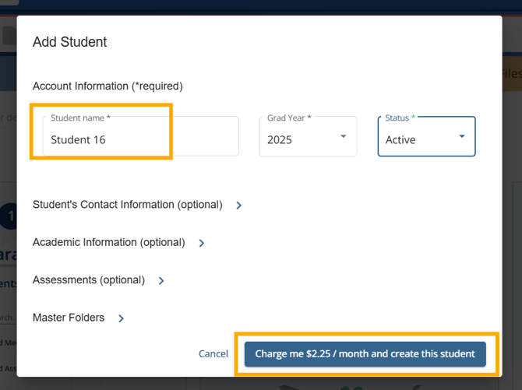This screenshot has height=390, width=522.
Task: Click the Cancel link
Action: [x=213, y=353]
